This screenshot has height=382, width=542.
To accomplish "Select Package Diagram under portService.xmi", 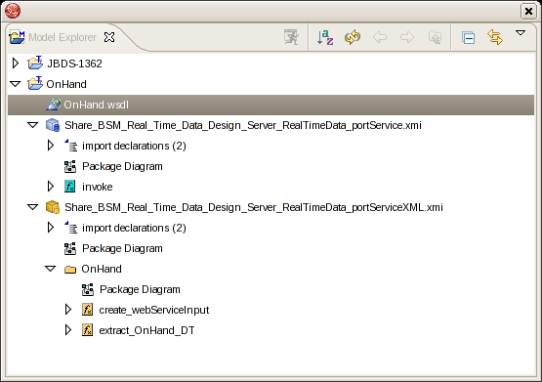I will 122,167.
